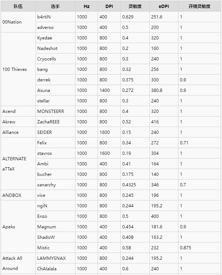Click the ALTERNATE aTTaX team cell
Image resolution: width=222 pixels, height=275 pixels.
click(15, 164)
